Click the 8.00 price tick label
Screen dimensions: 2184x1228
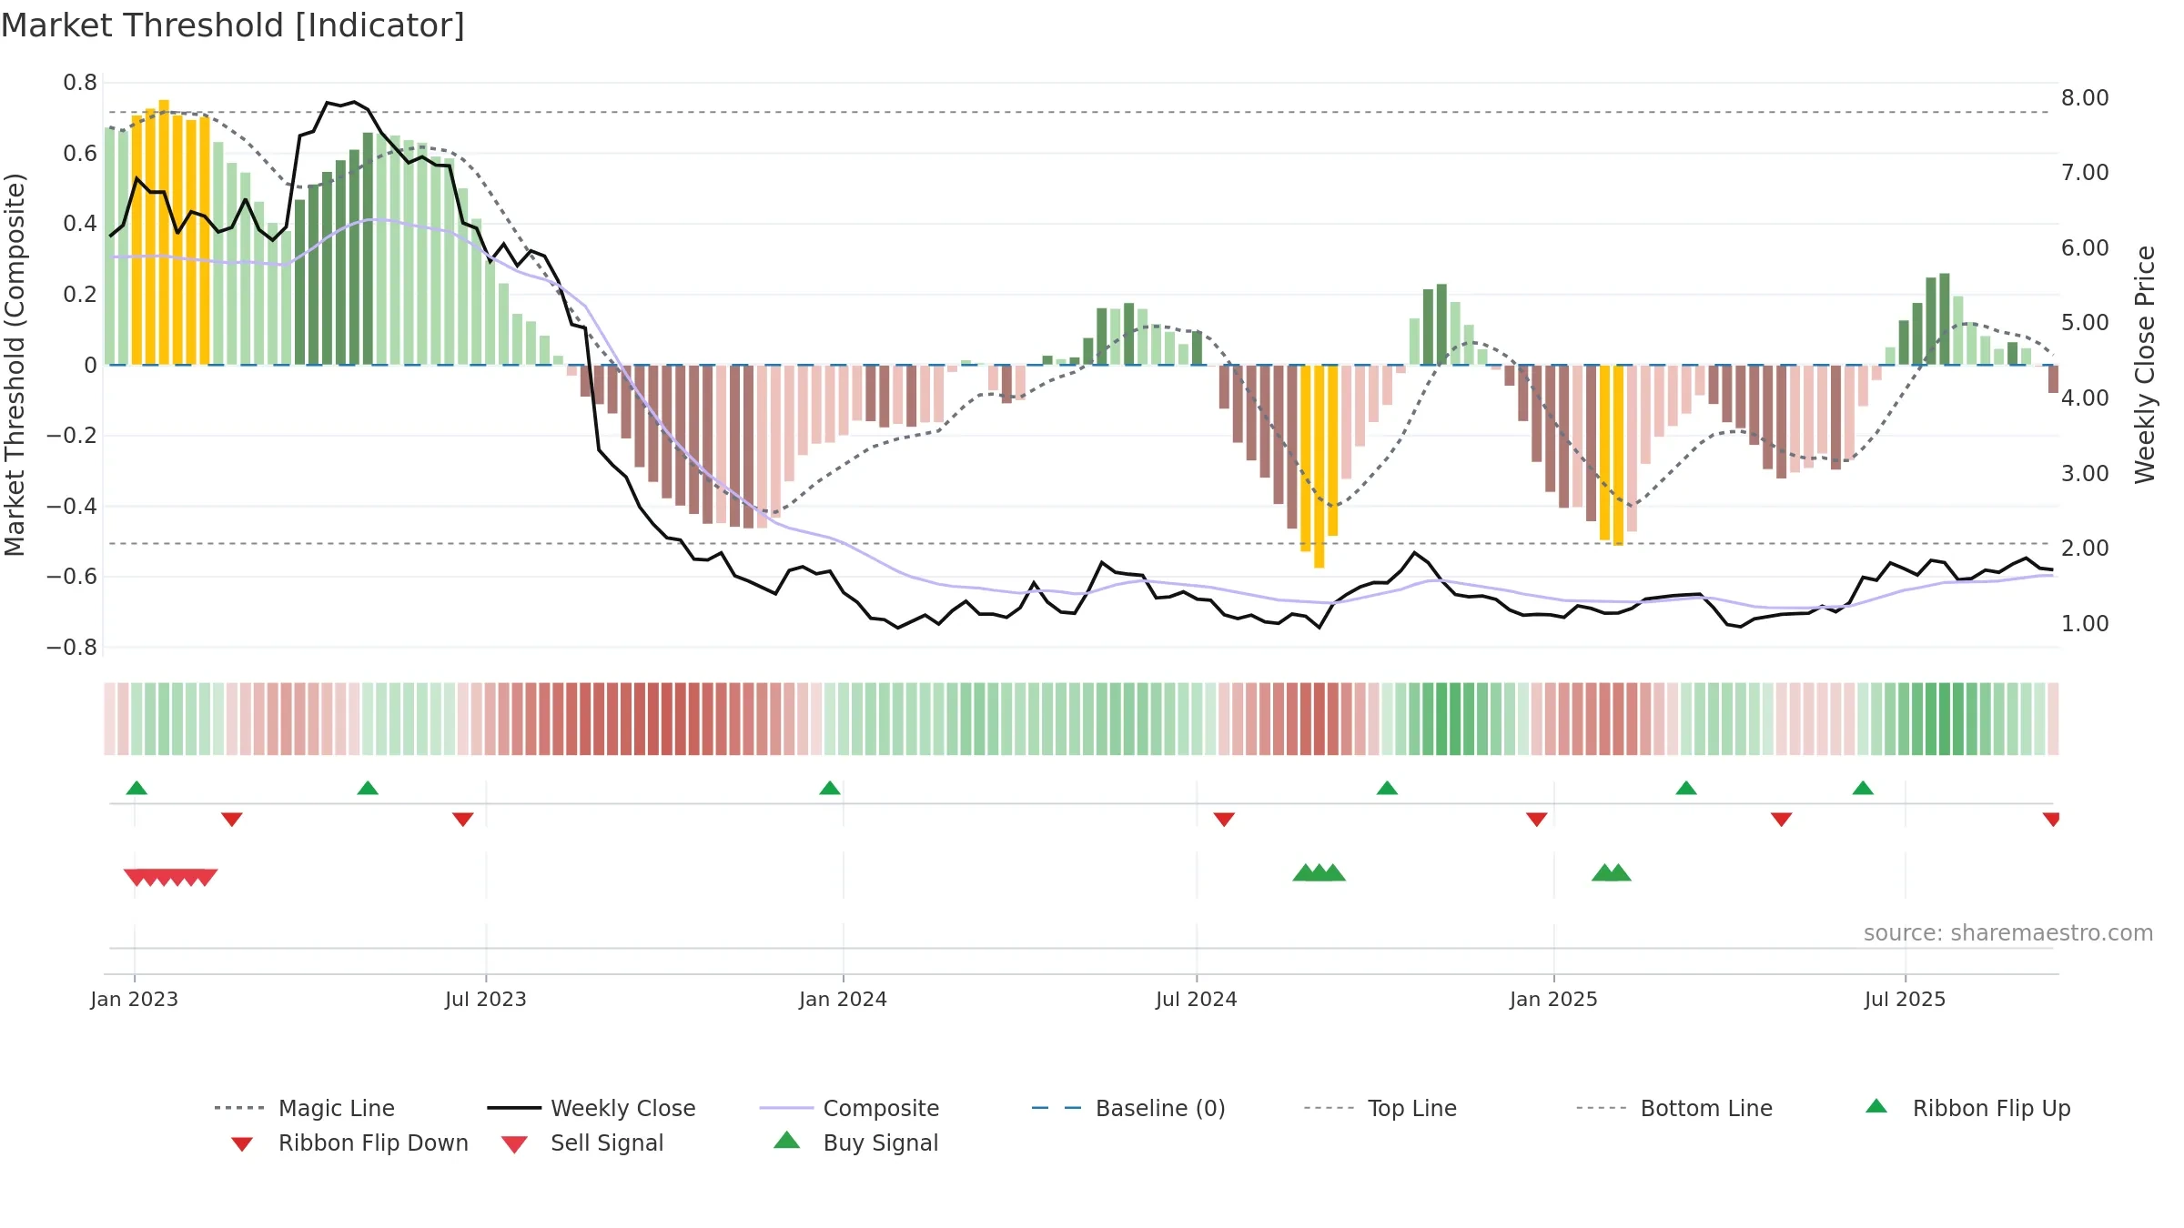click(2085, 97)
